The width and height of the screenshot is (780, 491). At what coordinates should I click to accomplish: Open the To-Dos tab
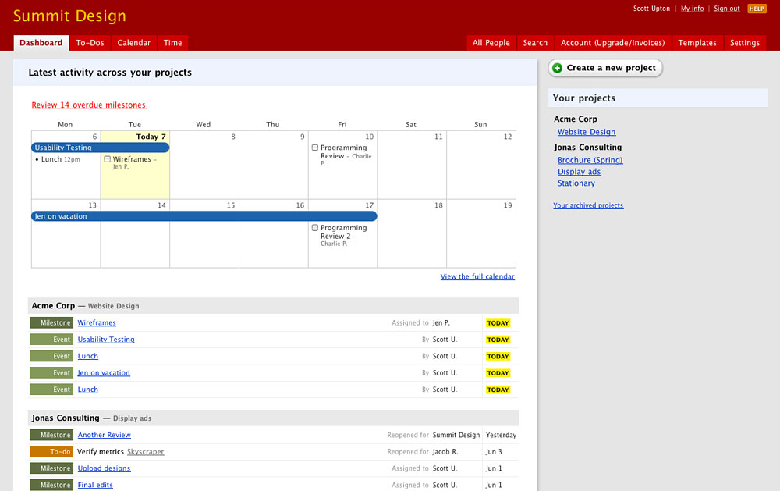pos(90,43)
